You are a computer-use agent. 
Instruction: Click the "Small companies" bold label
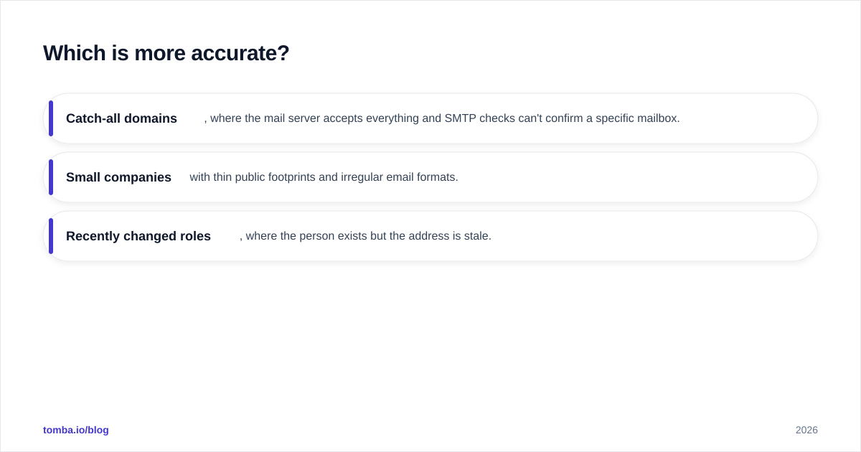click(x=118, y=177)
